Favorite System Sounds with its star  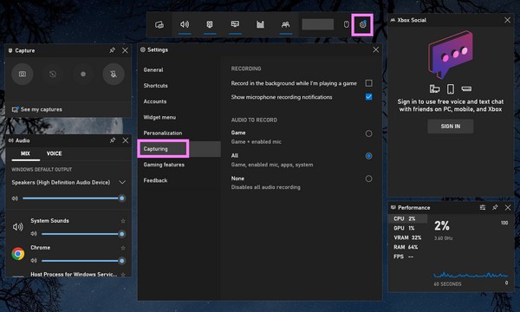click(x=123, y=221)
